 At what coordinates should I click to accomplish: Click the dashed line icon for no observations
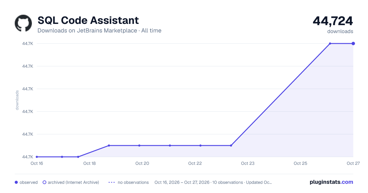(112, 182)
